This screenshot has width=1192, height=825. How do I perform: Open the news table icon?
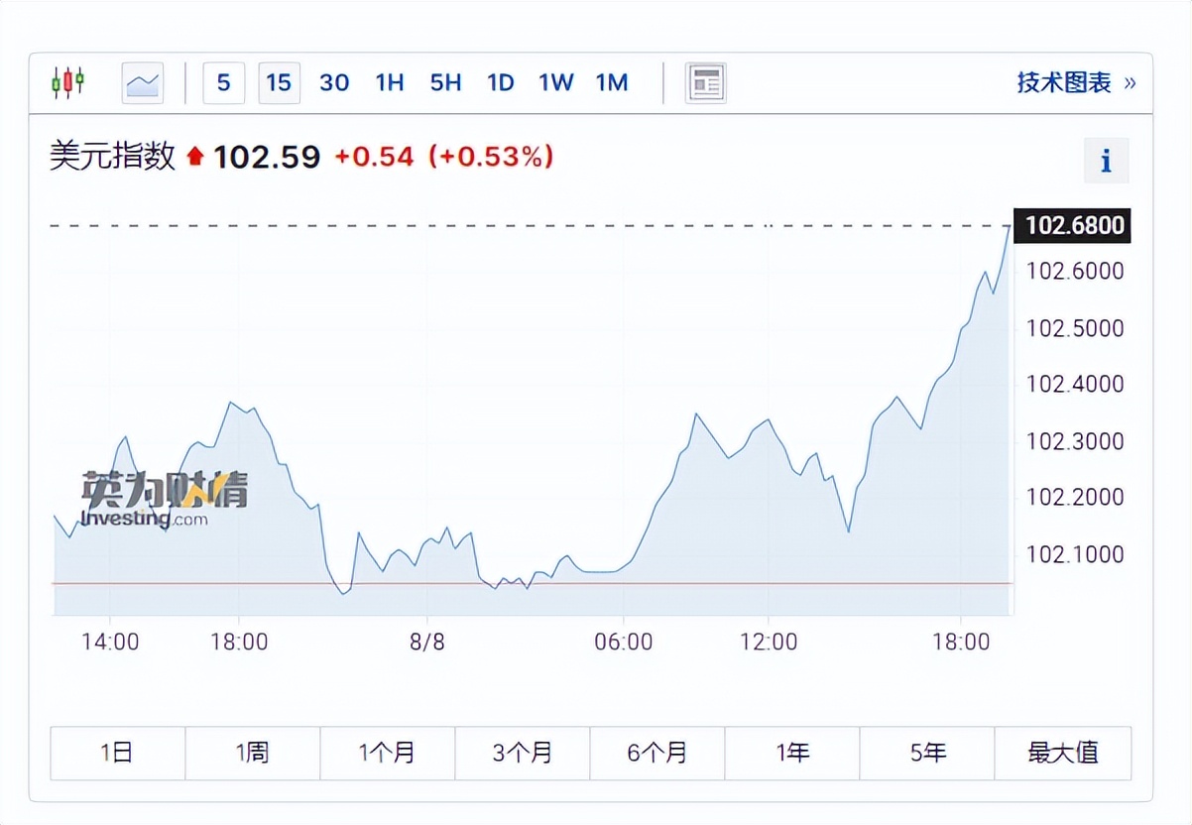pyautogui.click(x=706, y=82)
